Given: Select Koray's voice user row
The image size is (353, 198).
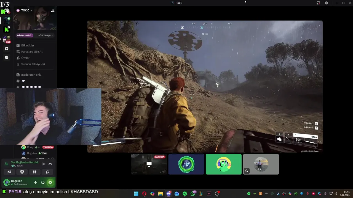Looking at the screenshot, I should click(37, 147).
